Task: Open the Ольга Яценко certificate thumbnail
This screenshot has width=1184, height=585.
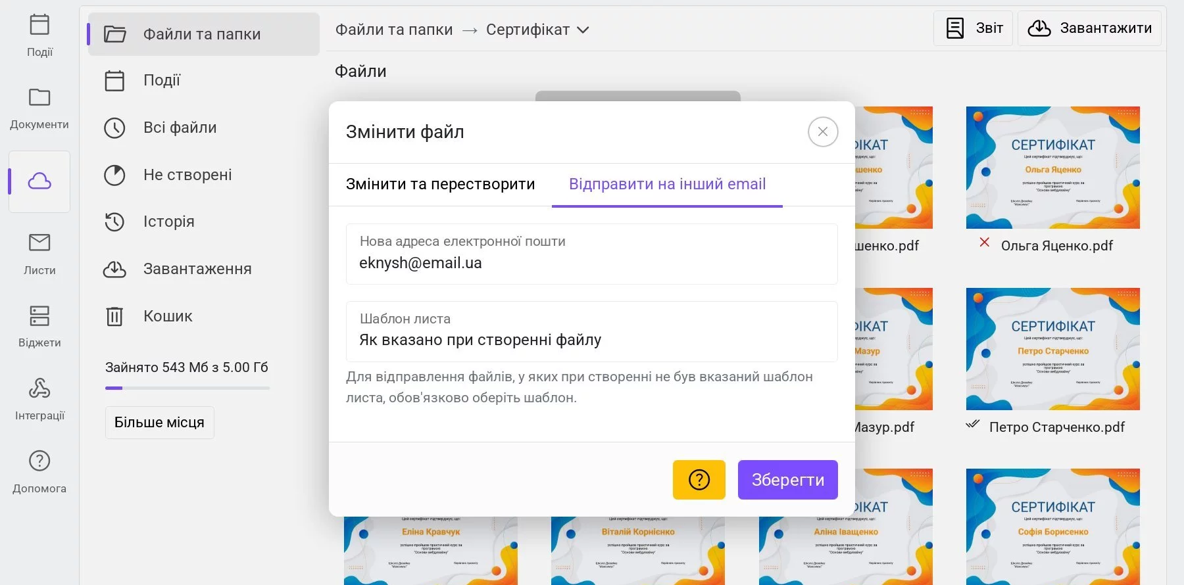Action: 1053,168
